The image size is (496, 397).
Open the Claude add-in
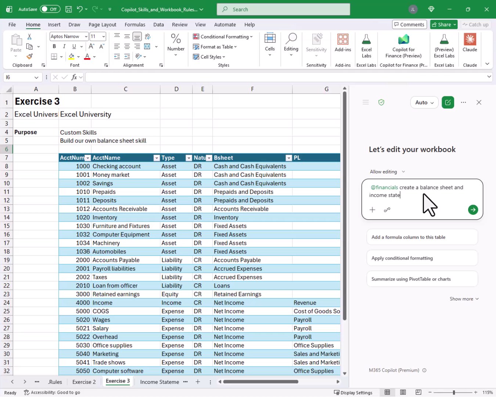coord(470,43)
